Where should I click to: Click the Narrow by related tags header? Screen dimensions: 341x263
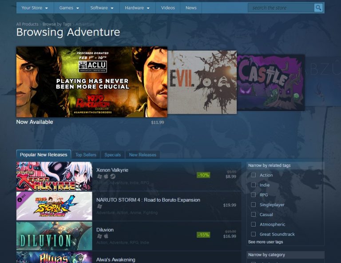click(285, 166)
